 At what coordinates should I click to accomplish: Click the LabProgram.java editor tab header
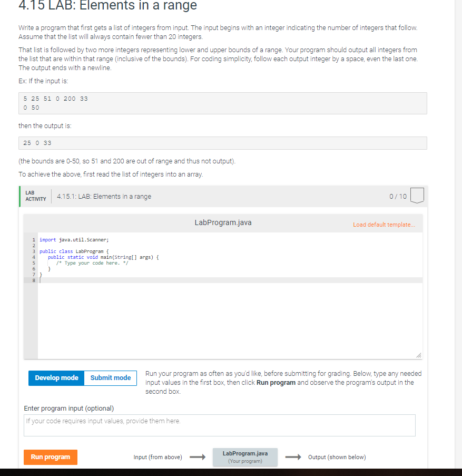click(223, 222)
